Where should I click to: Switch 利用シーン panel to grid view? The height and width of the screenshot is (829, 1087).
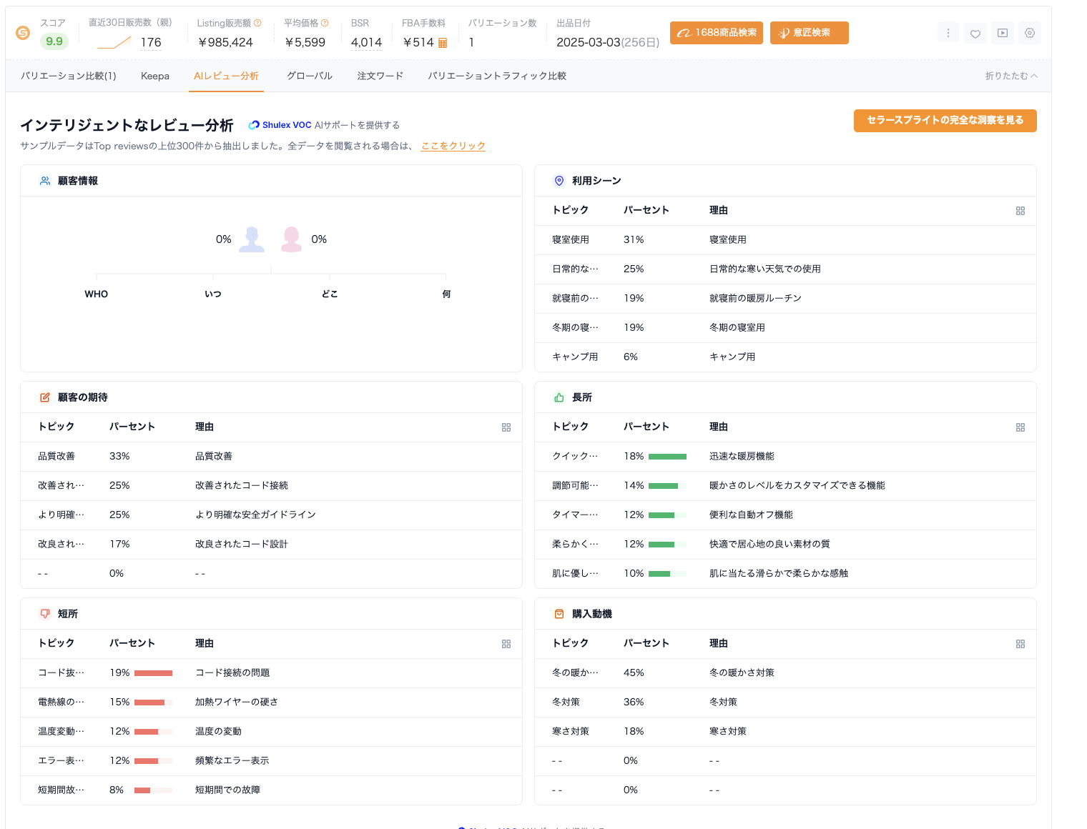click(1020, 211)
